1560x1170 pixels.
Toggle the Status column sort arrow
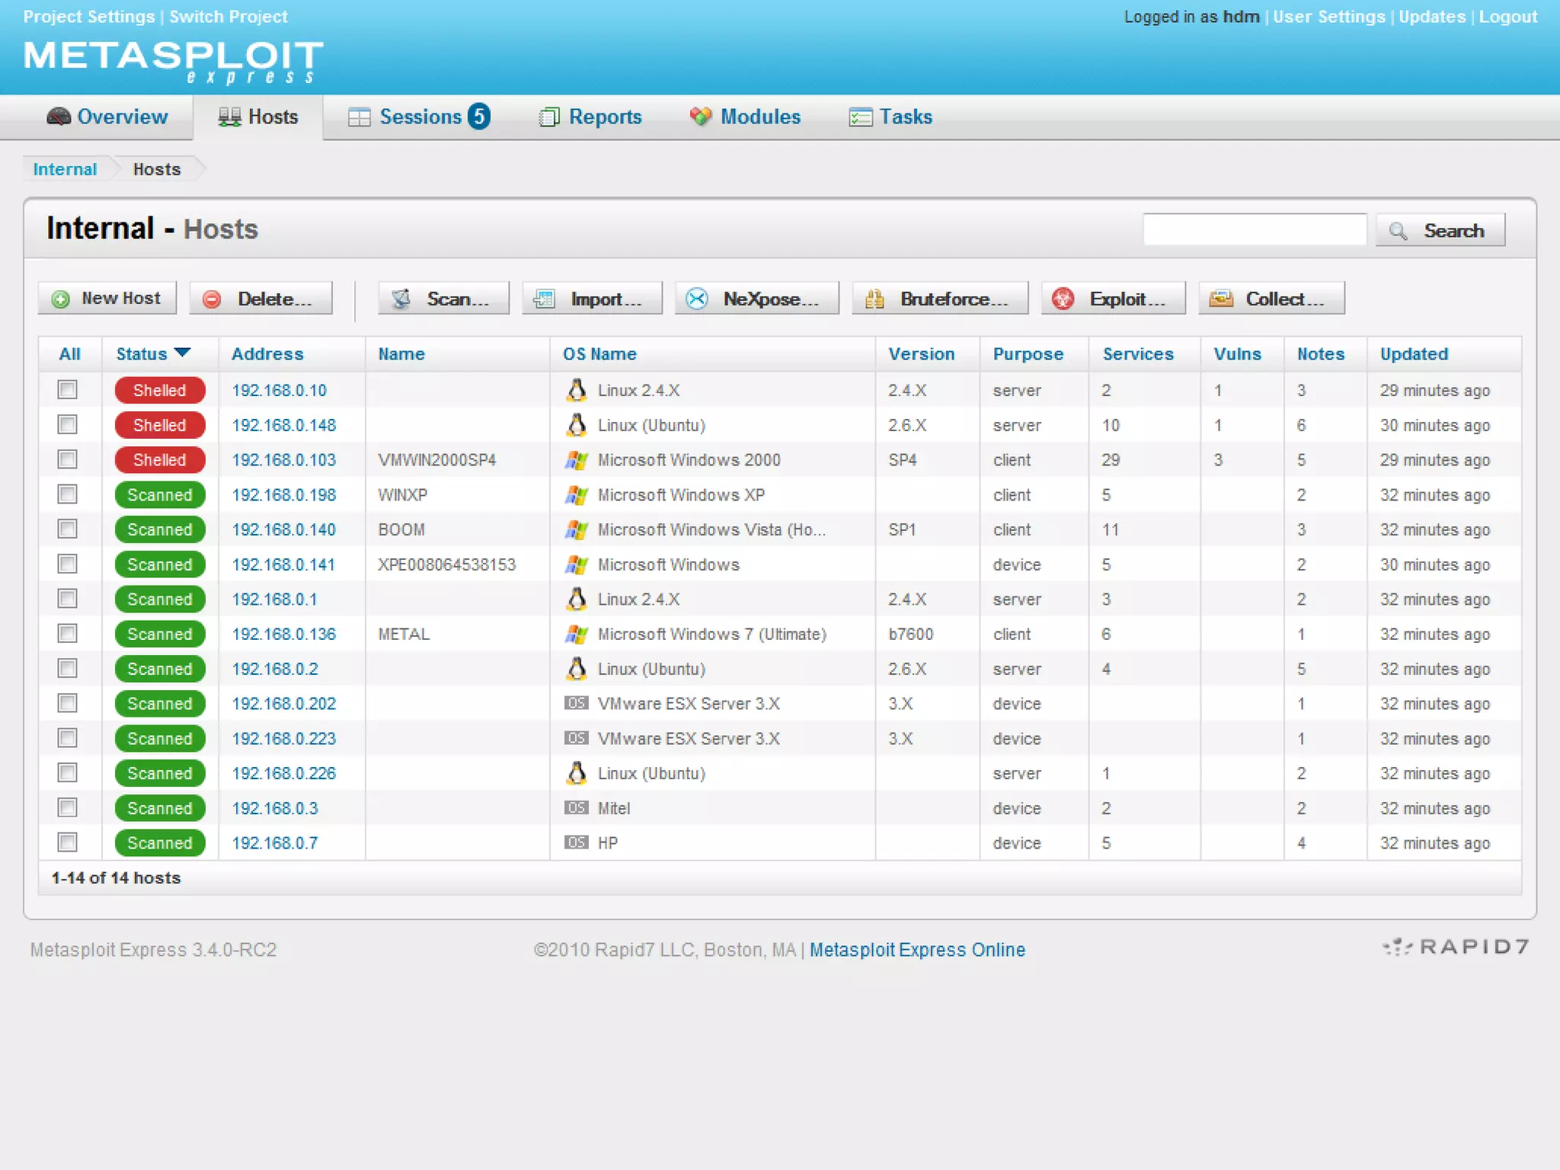tap(182, 353)
